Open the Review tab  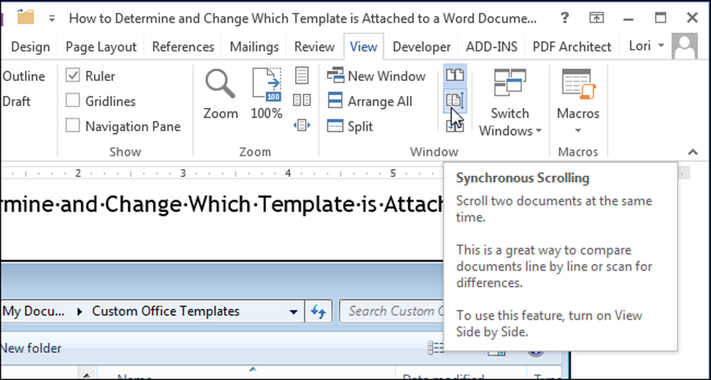click(314, 47)
